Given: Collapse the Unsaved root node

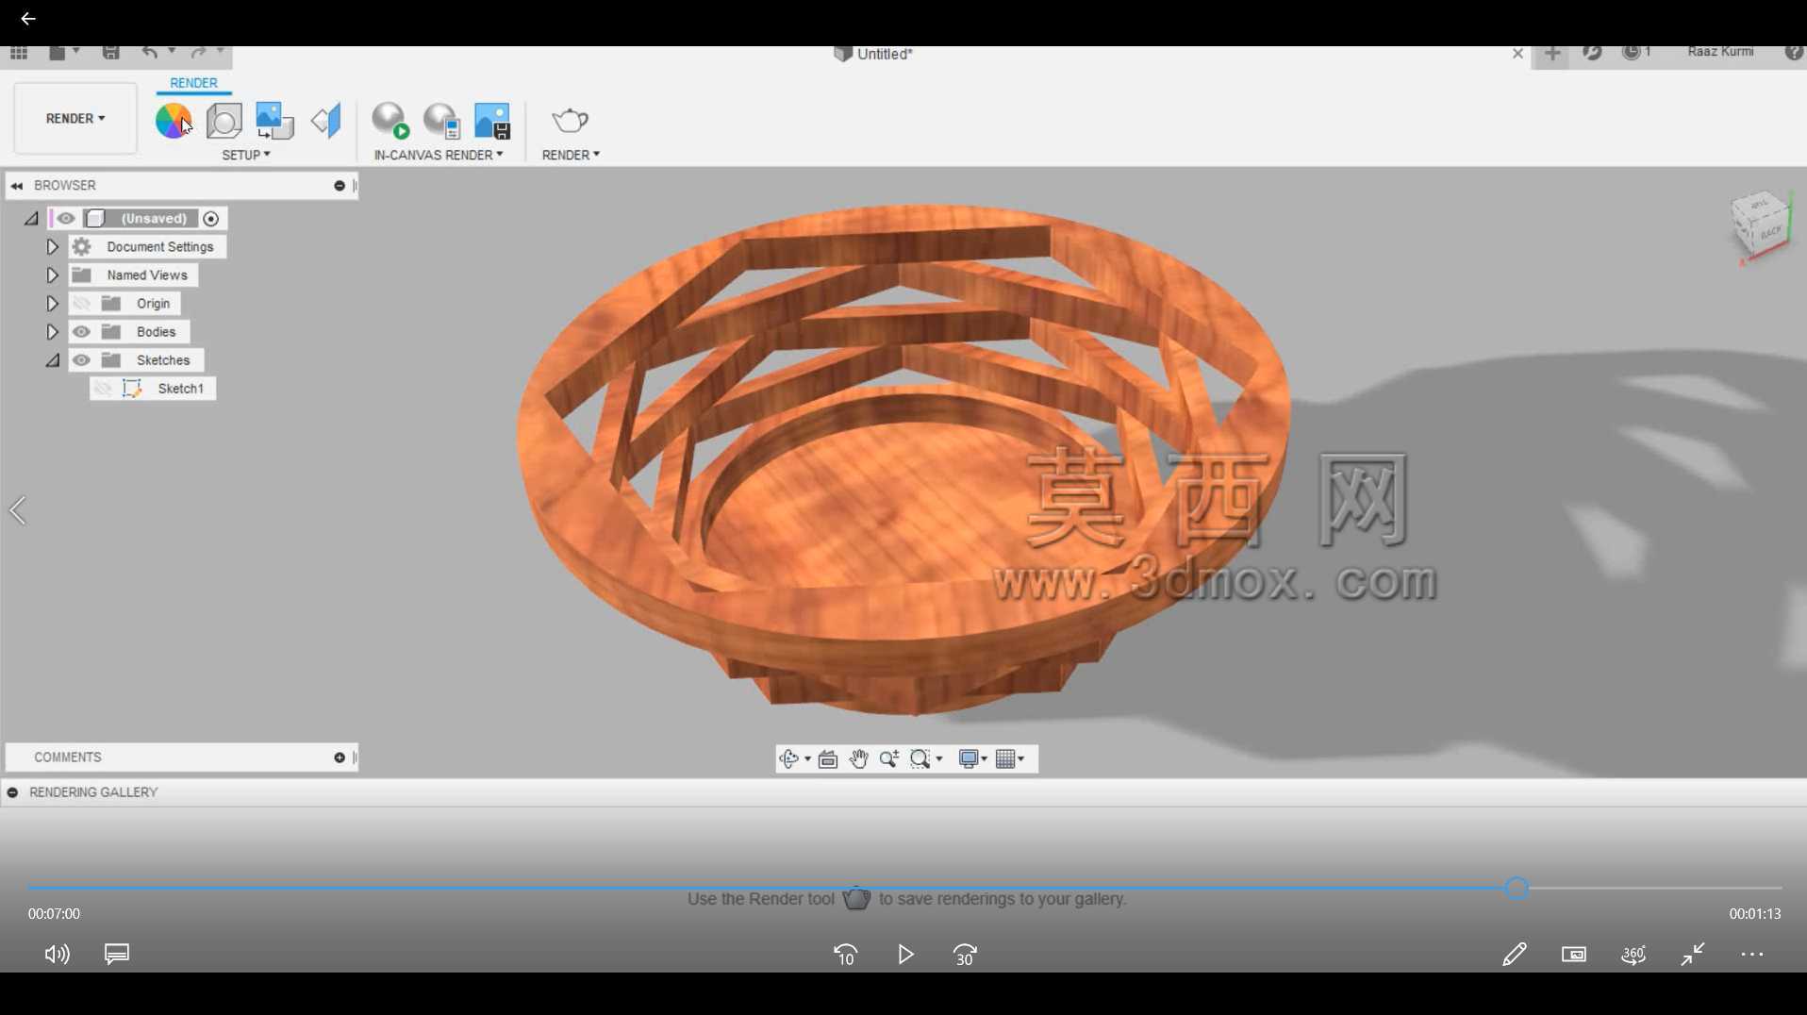Looking at the screenshot, I should [x=31, y=219].
